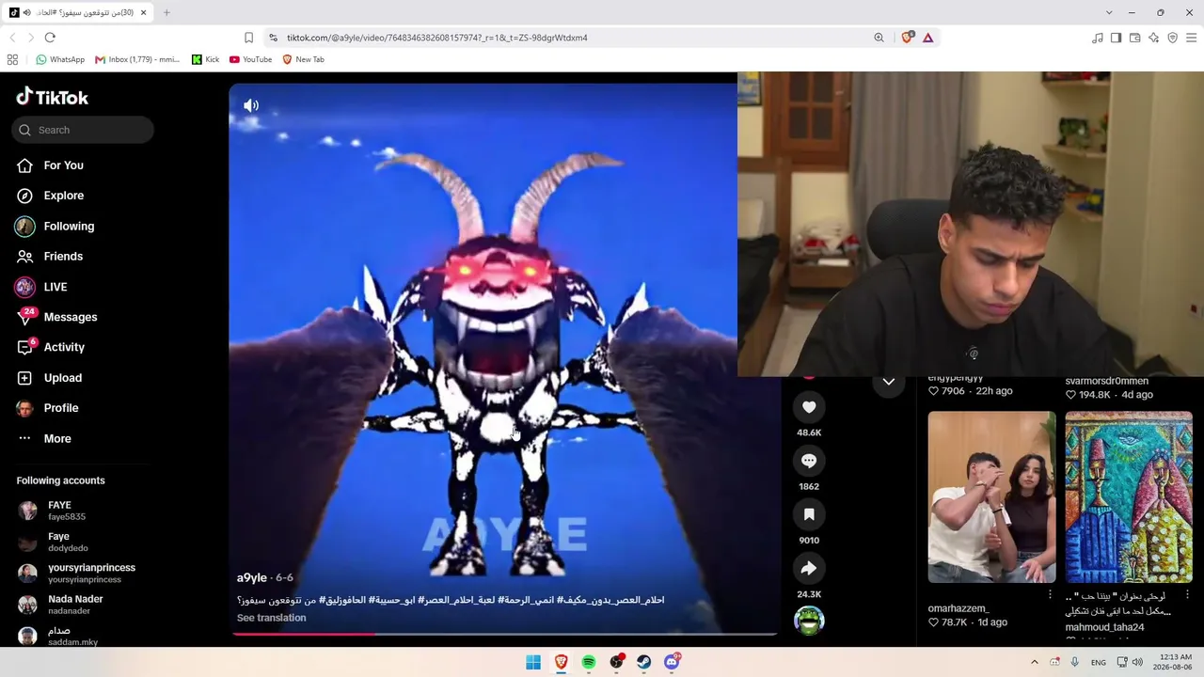Save video with bookmark icon
The image size is (1204, 677).
809,514
